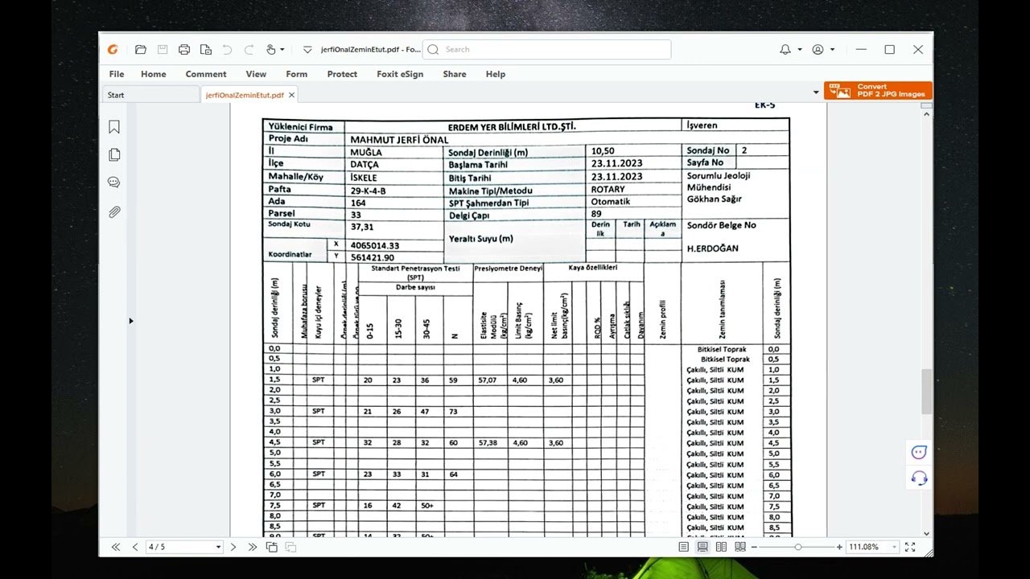Open the user account icon
The height and width of the screenshot is (579, 1030).
(x=818, y=49)
